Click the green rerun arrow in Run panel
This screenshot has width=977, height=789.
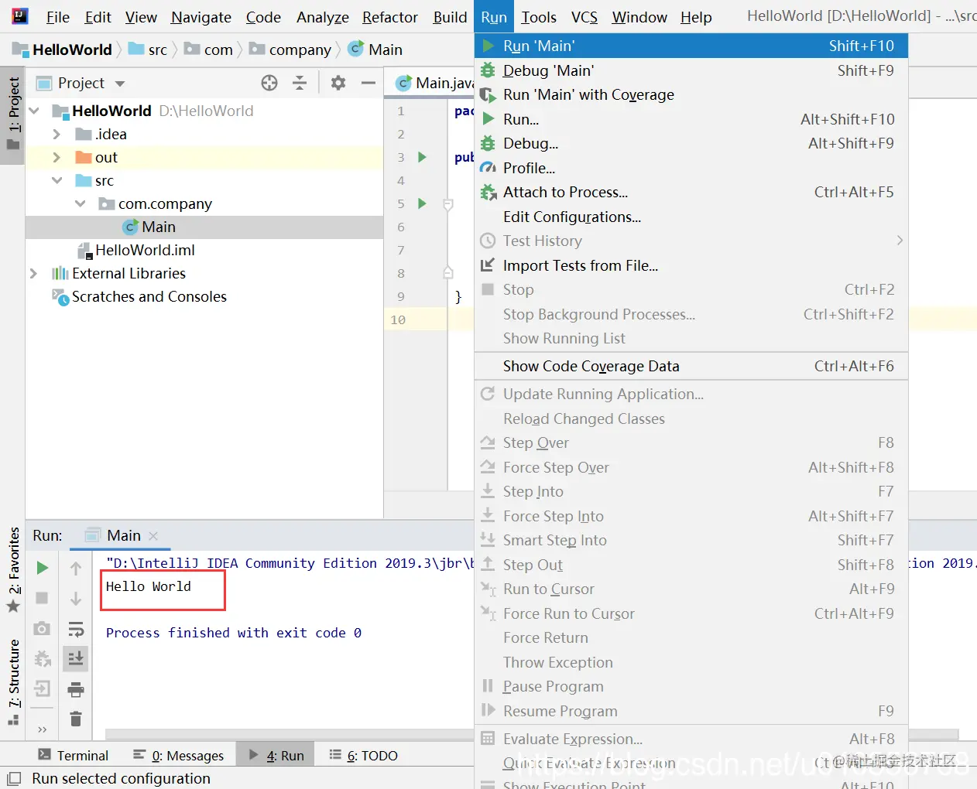tap(42, 568)
